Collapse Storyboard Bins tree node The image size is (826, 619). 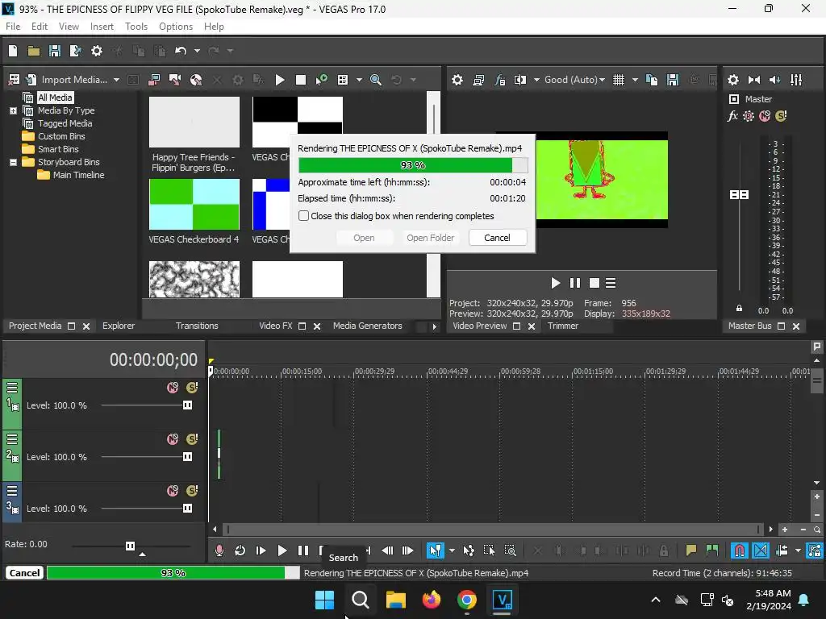[13, 162]
